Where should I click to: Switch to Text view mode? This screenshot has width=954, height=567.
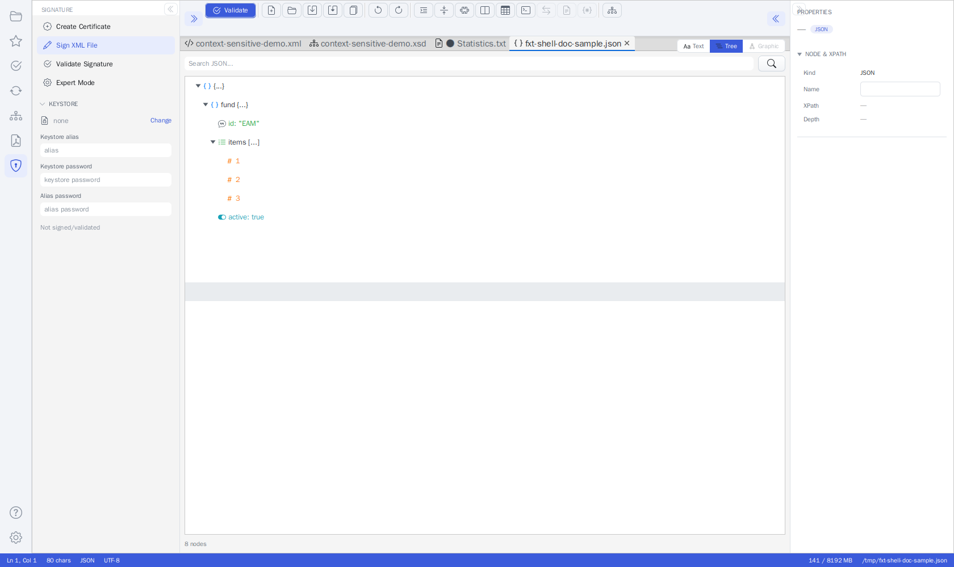693,46
